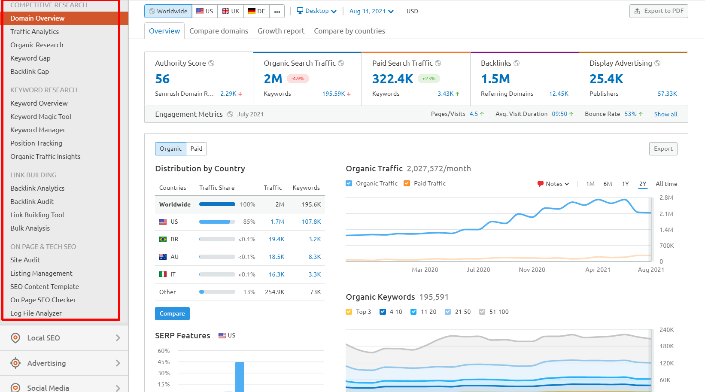
Task: Open the more countries ellipsis icon
Action: (277, 11)
